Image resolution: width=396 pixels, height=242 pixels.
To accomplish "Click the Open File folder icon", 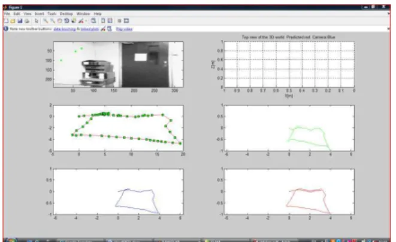I will tap(13, 21).
